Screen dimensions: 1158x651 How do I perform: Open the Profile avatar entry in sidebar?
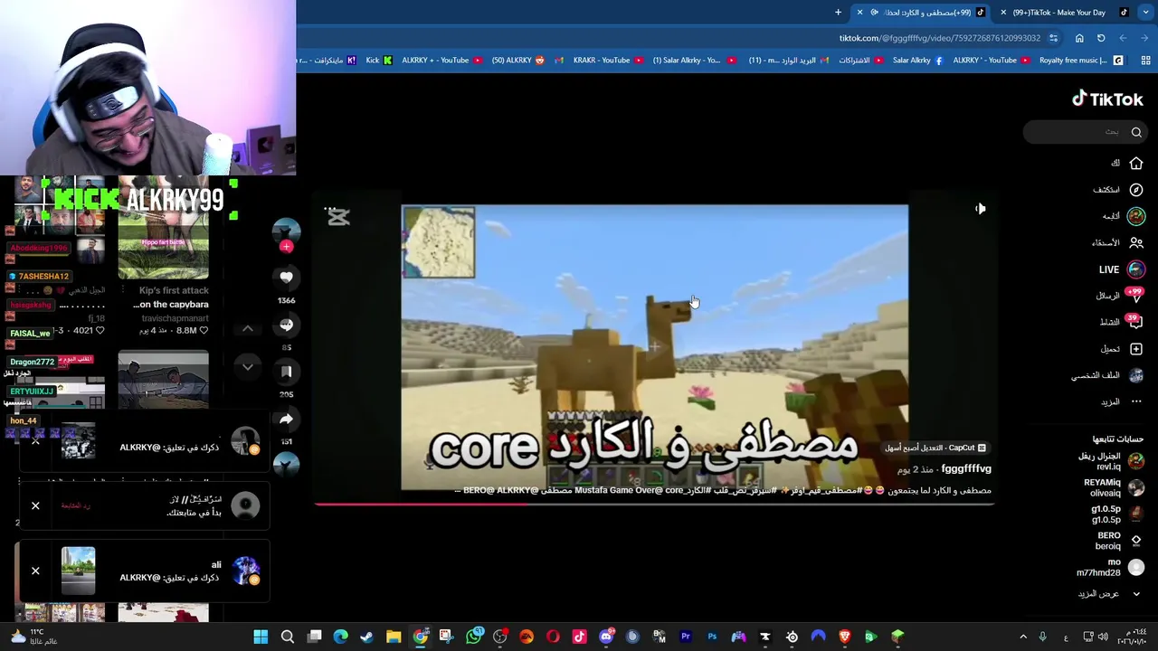point(1136,375)
